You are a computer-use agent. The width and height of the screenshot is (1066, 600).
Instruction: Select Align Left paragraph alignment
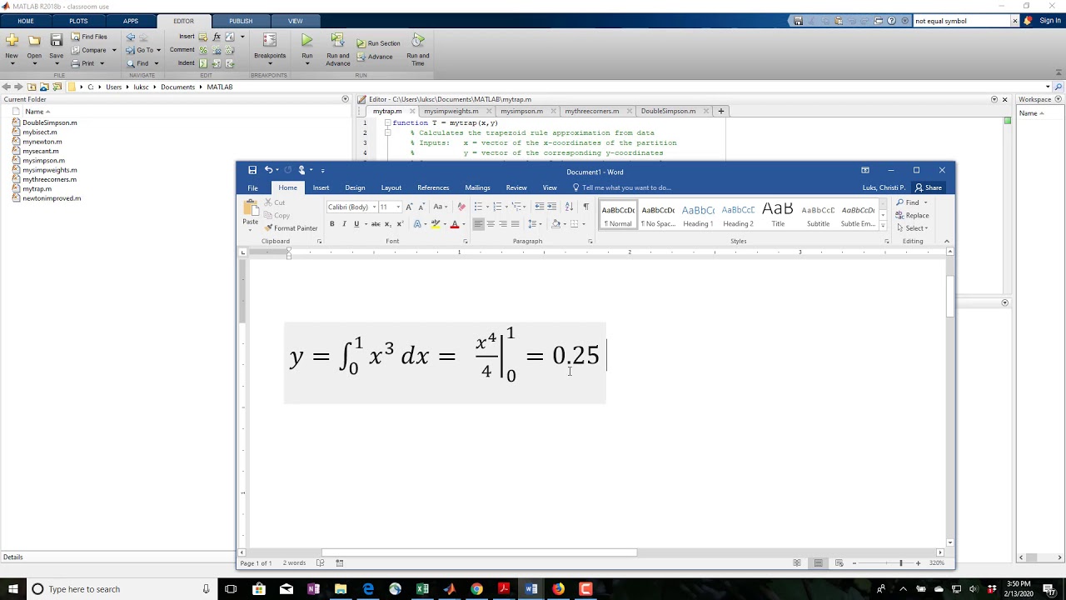pos(478,224)
